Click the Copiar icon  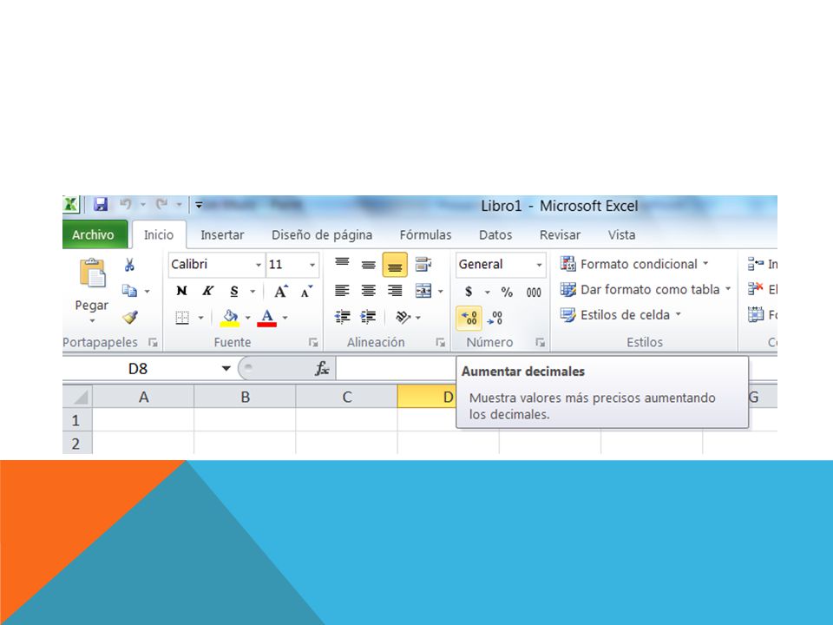pyautogui.click(x=129, y=291)
